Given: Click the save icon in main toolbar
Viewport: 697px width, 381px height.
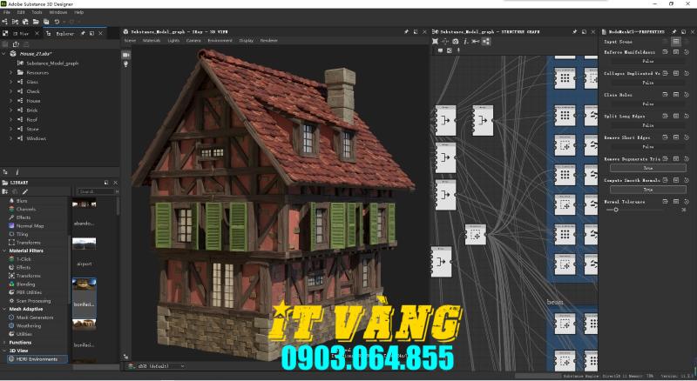Looking at the screenshot, I should point(46,22).
